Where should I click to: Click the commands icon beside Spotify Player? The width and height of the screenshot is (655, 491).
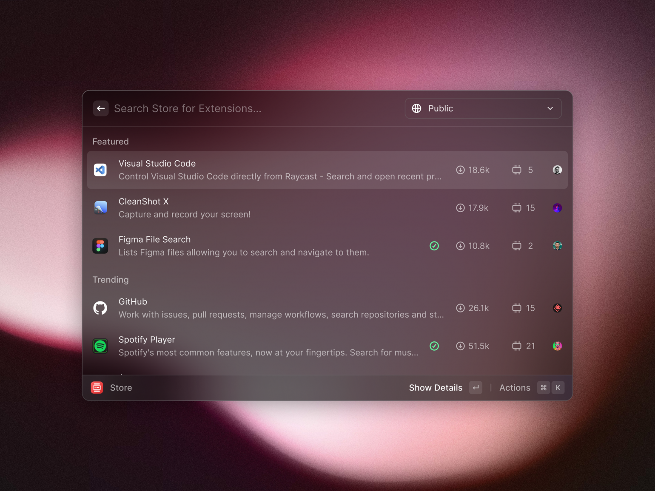pos(517,346)
